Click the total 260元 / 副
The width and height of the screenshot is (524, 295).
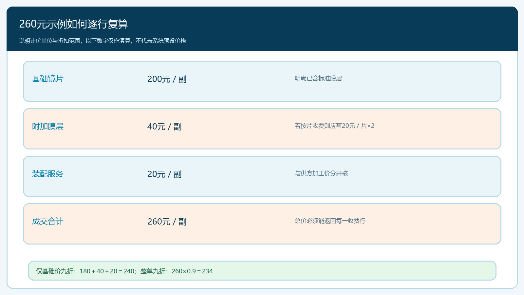167,222
